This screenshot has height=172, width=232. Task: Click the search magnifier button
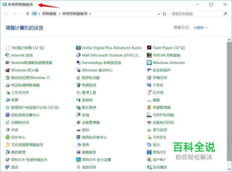coord(225,14)
